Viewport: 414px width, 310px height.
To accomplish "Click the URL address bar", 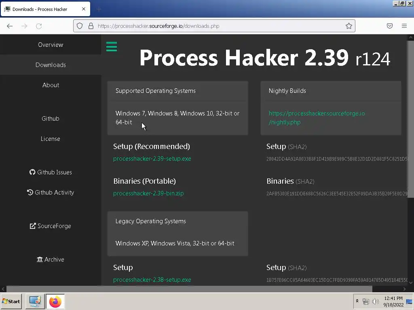I will click(x=214, y=26).
